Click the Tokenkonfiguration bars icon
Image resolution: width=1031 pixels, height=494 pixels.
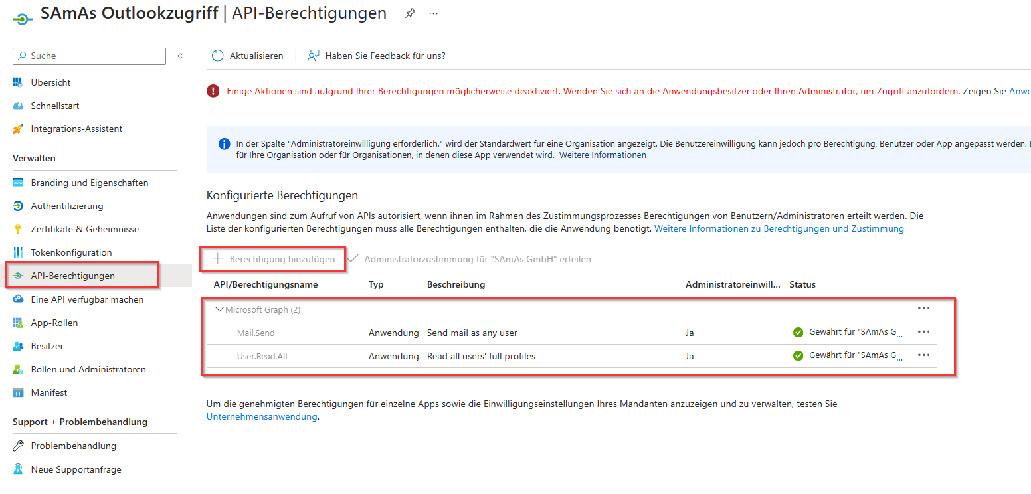pos(18,252)
